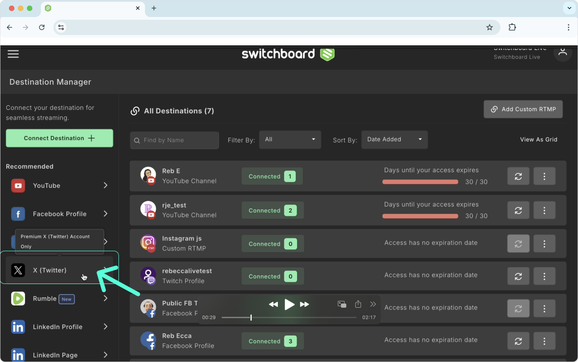Click the rebeccalivetest Twitch avatar
This screenshot has height=362, width=578.
click(148, 276)
